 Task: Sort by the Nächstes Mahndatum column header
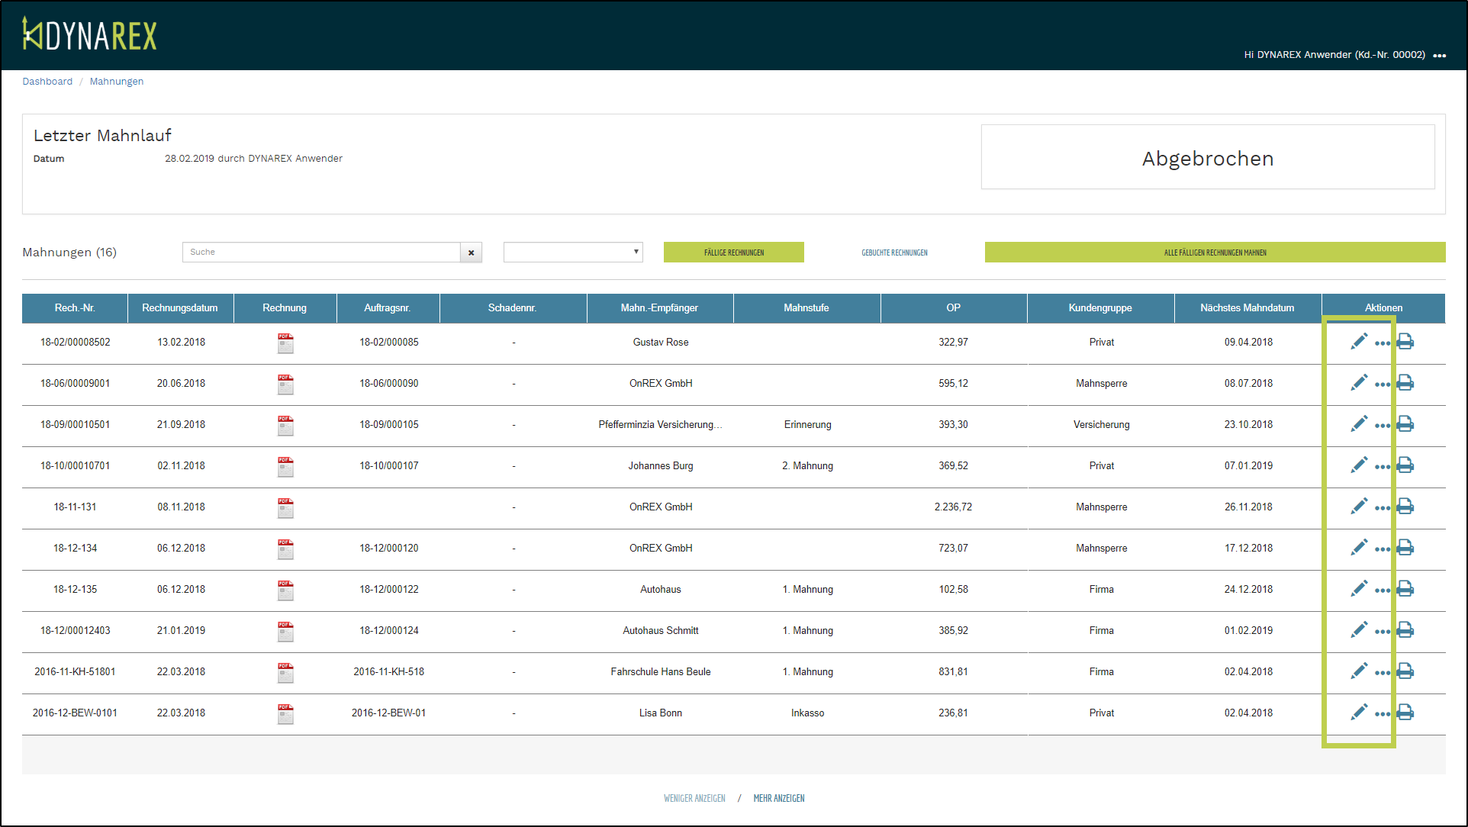[1247, 308]
